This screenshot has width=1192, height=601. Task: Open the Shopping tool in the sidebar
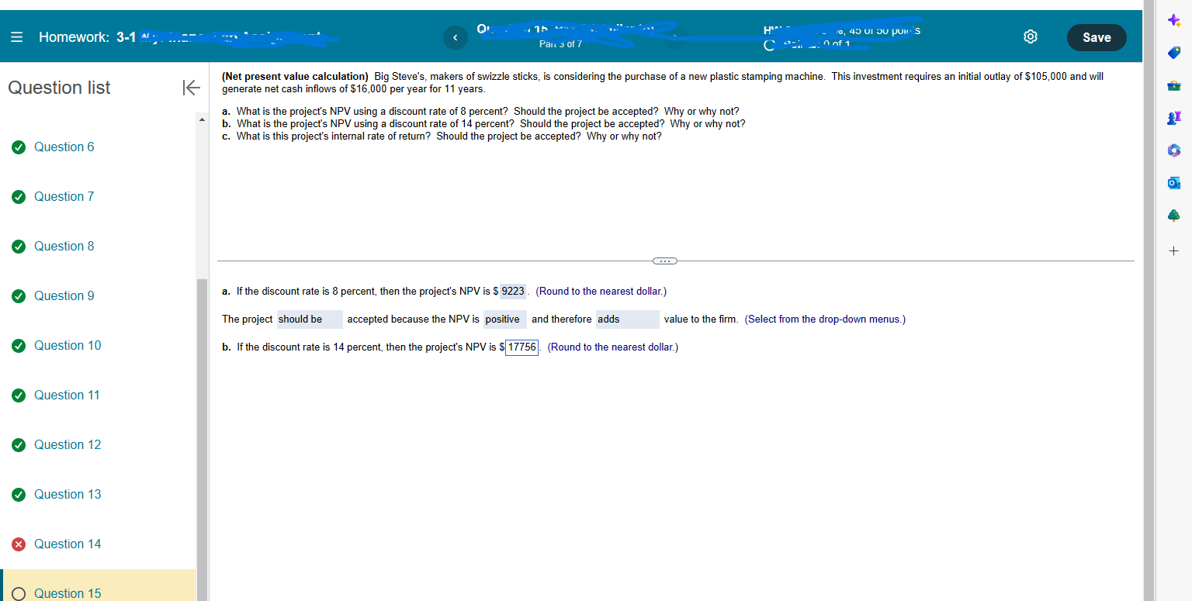1173,52
